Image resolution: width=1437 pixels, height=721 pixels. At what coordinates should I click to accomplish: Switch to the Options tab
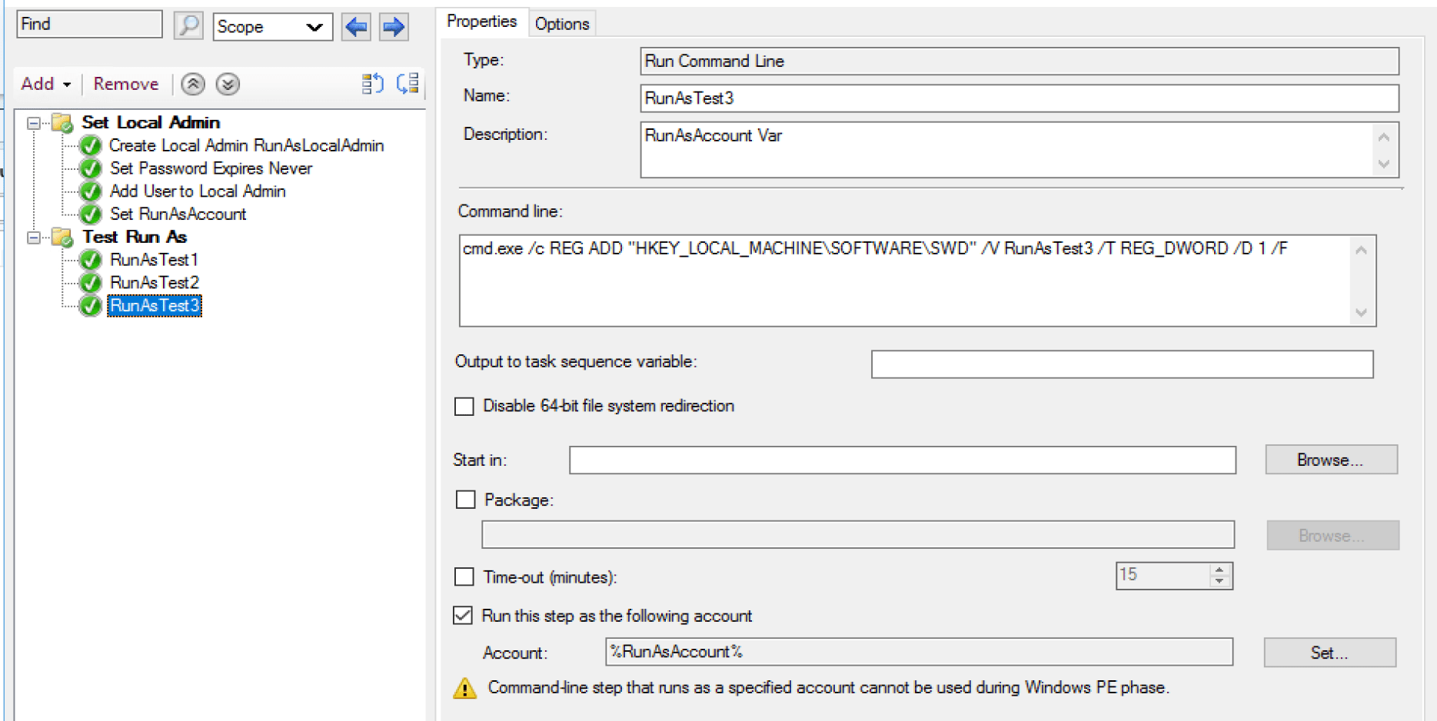click(561, 24)
